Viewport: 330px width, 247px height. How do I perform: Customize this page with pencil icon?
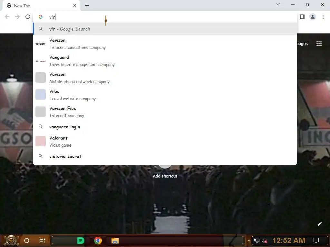click(x=319, y=224)
